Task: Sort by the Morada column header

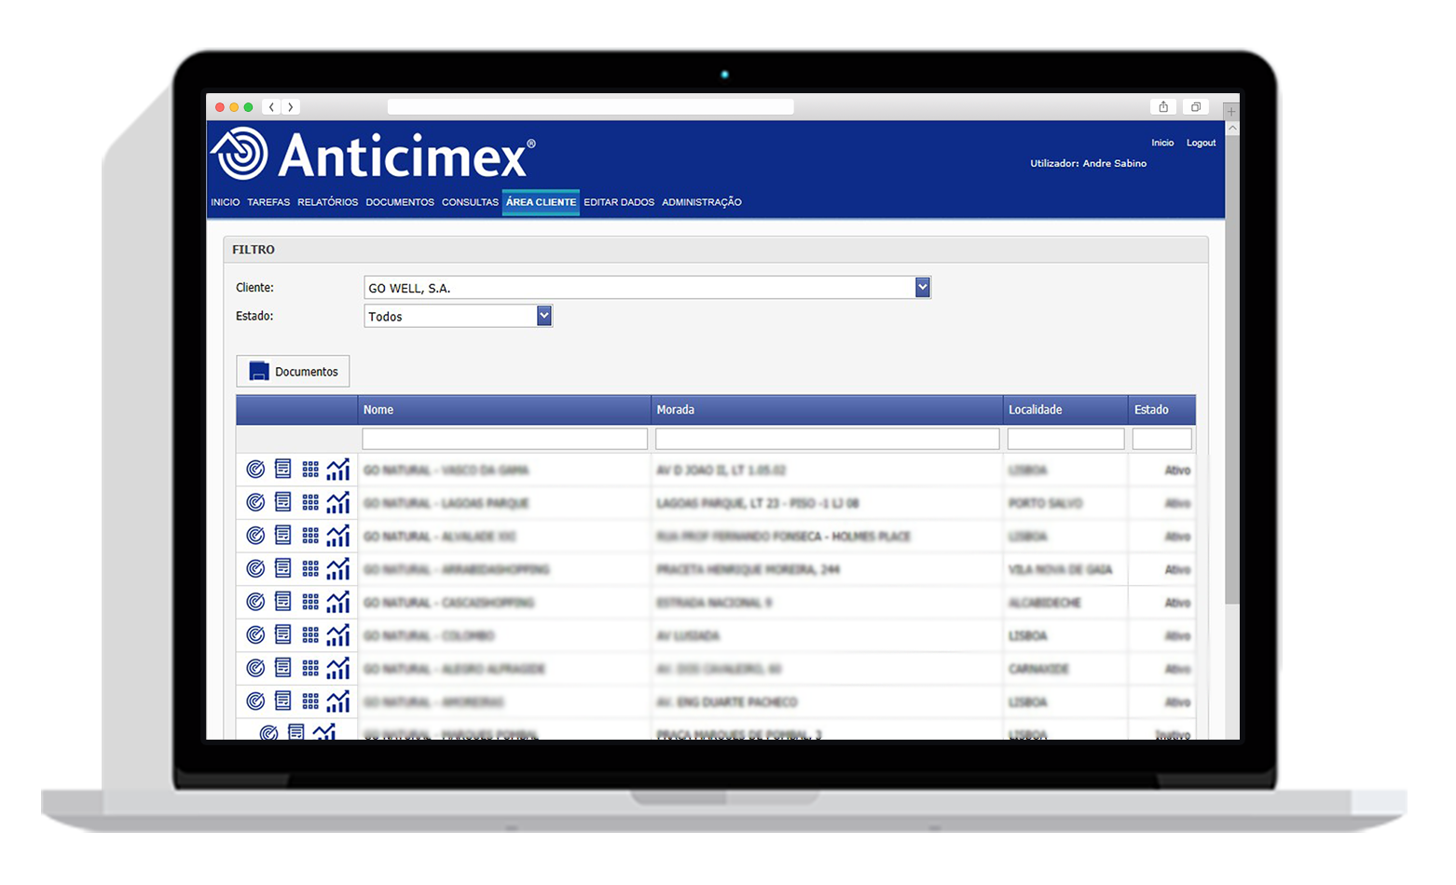Action: pos(827,410)
